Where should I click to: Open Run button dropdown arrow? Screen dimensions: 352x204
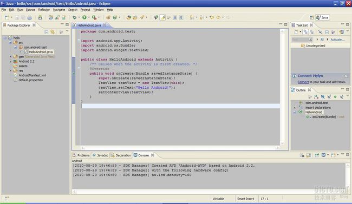tap(89, 17)
